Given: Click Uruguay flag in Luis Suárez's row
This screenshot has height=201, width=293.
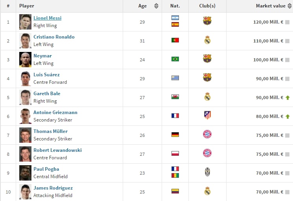Looking at the screenshot, I should 175,78.
